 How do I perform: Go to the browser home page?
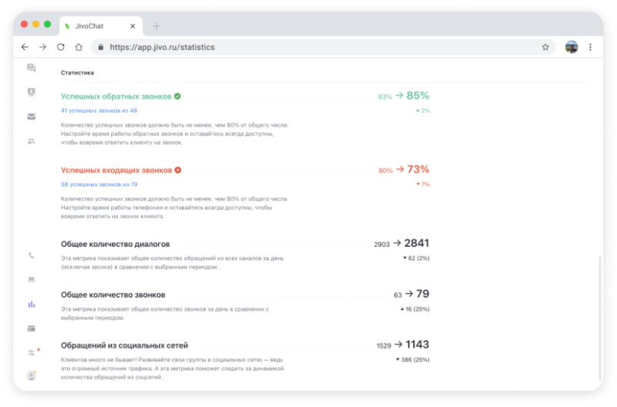79,47
